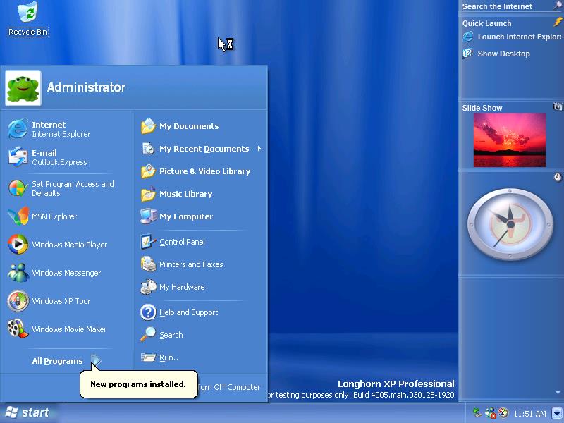This screenshot has height=423, width=564.
Task: Click the My Documents folder icon
Action: coord(148,126)
